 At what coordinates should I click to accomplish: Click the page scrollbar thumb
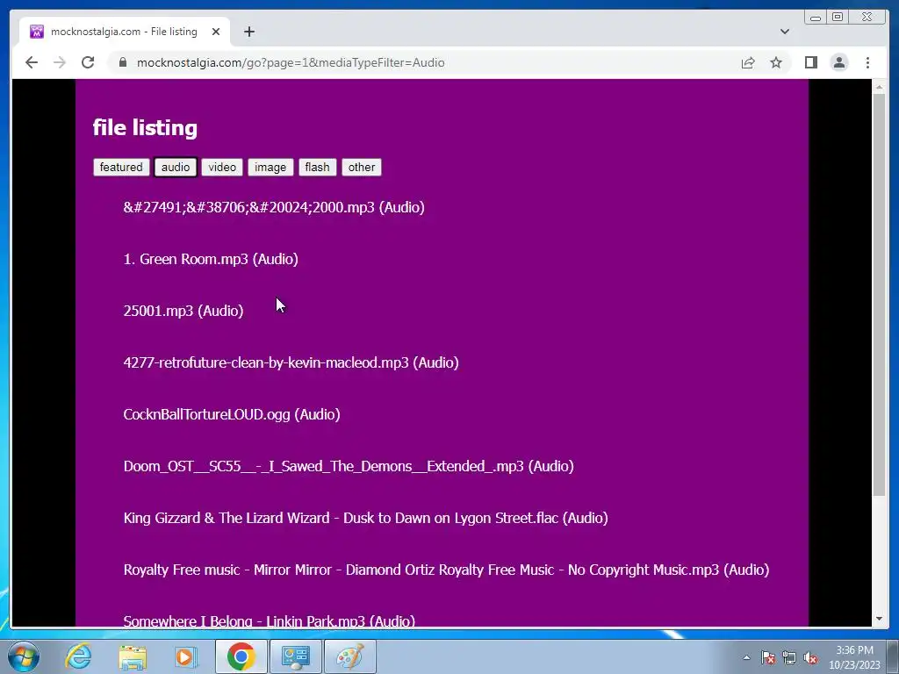[879, 294]
